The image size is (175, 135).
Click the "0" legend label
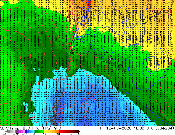[x=34, y=134]
